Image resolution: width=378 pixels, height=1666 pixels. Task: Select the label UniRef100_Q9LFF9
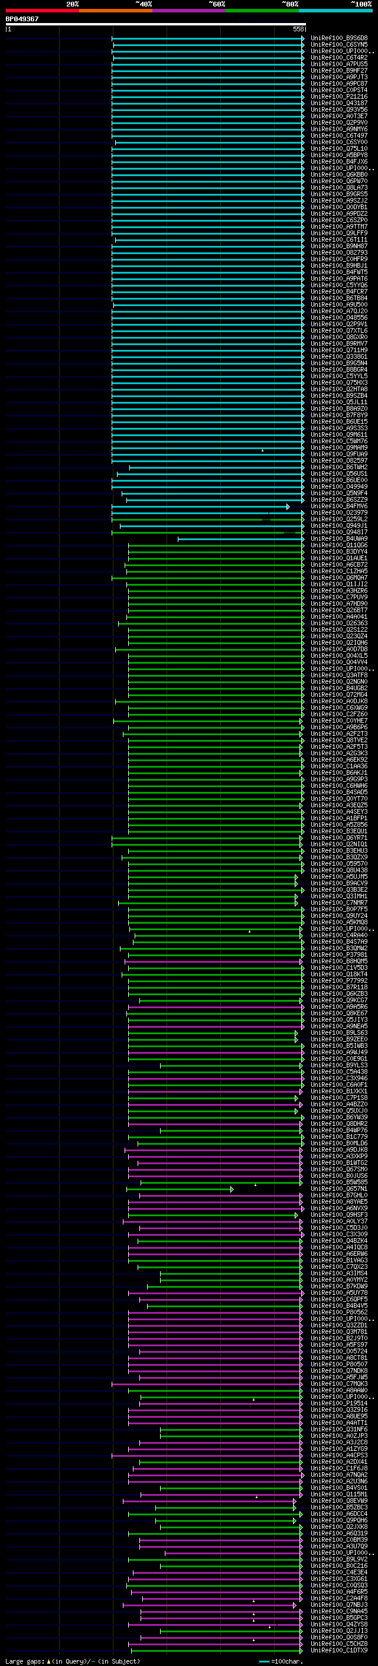(x=339, y=233)
